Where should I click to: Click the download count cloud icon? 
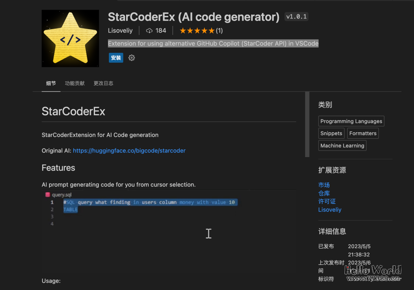pyautogui.click(x=149, y=30)
